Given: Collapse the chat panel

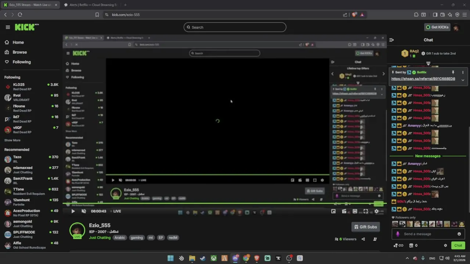Looking at the screenshot, I should tap(391, 40).
